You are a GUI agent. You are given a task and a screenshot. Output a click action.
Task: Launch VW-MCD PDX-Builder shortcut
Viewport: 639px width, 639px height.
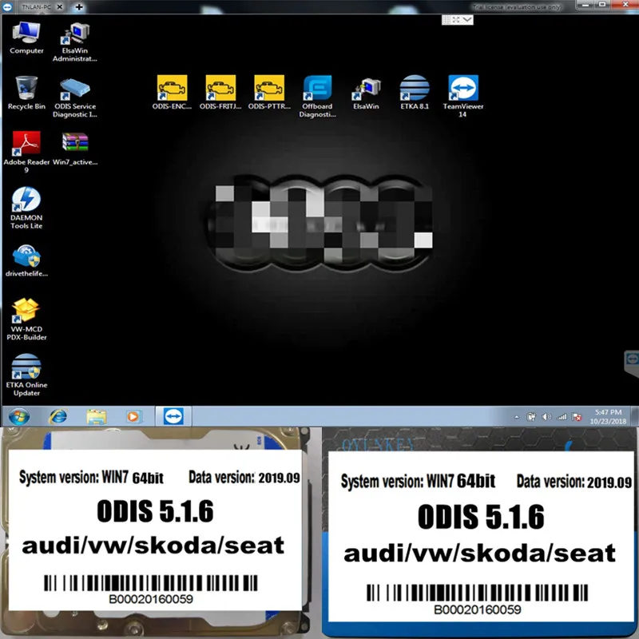(26, 319)
